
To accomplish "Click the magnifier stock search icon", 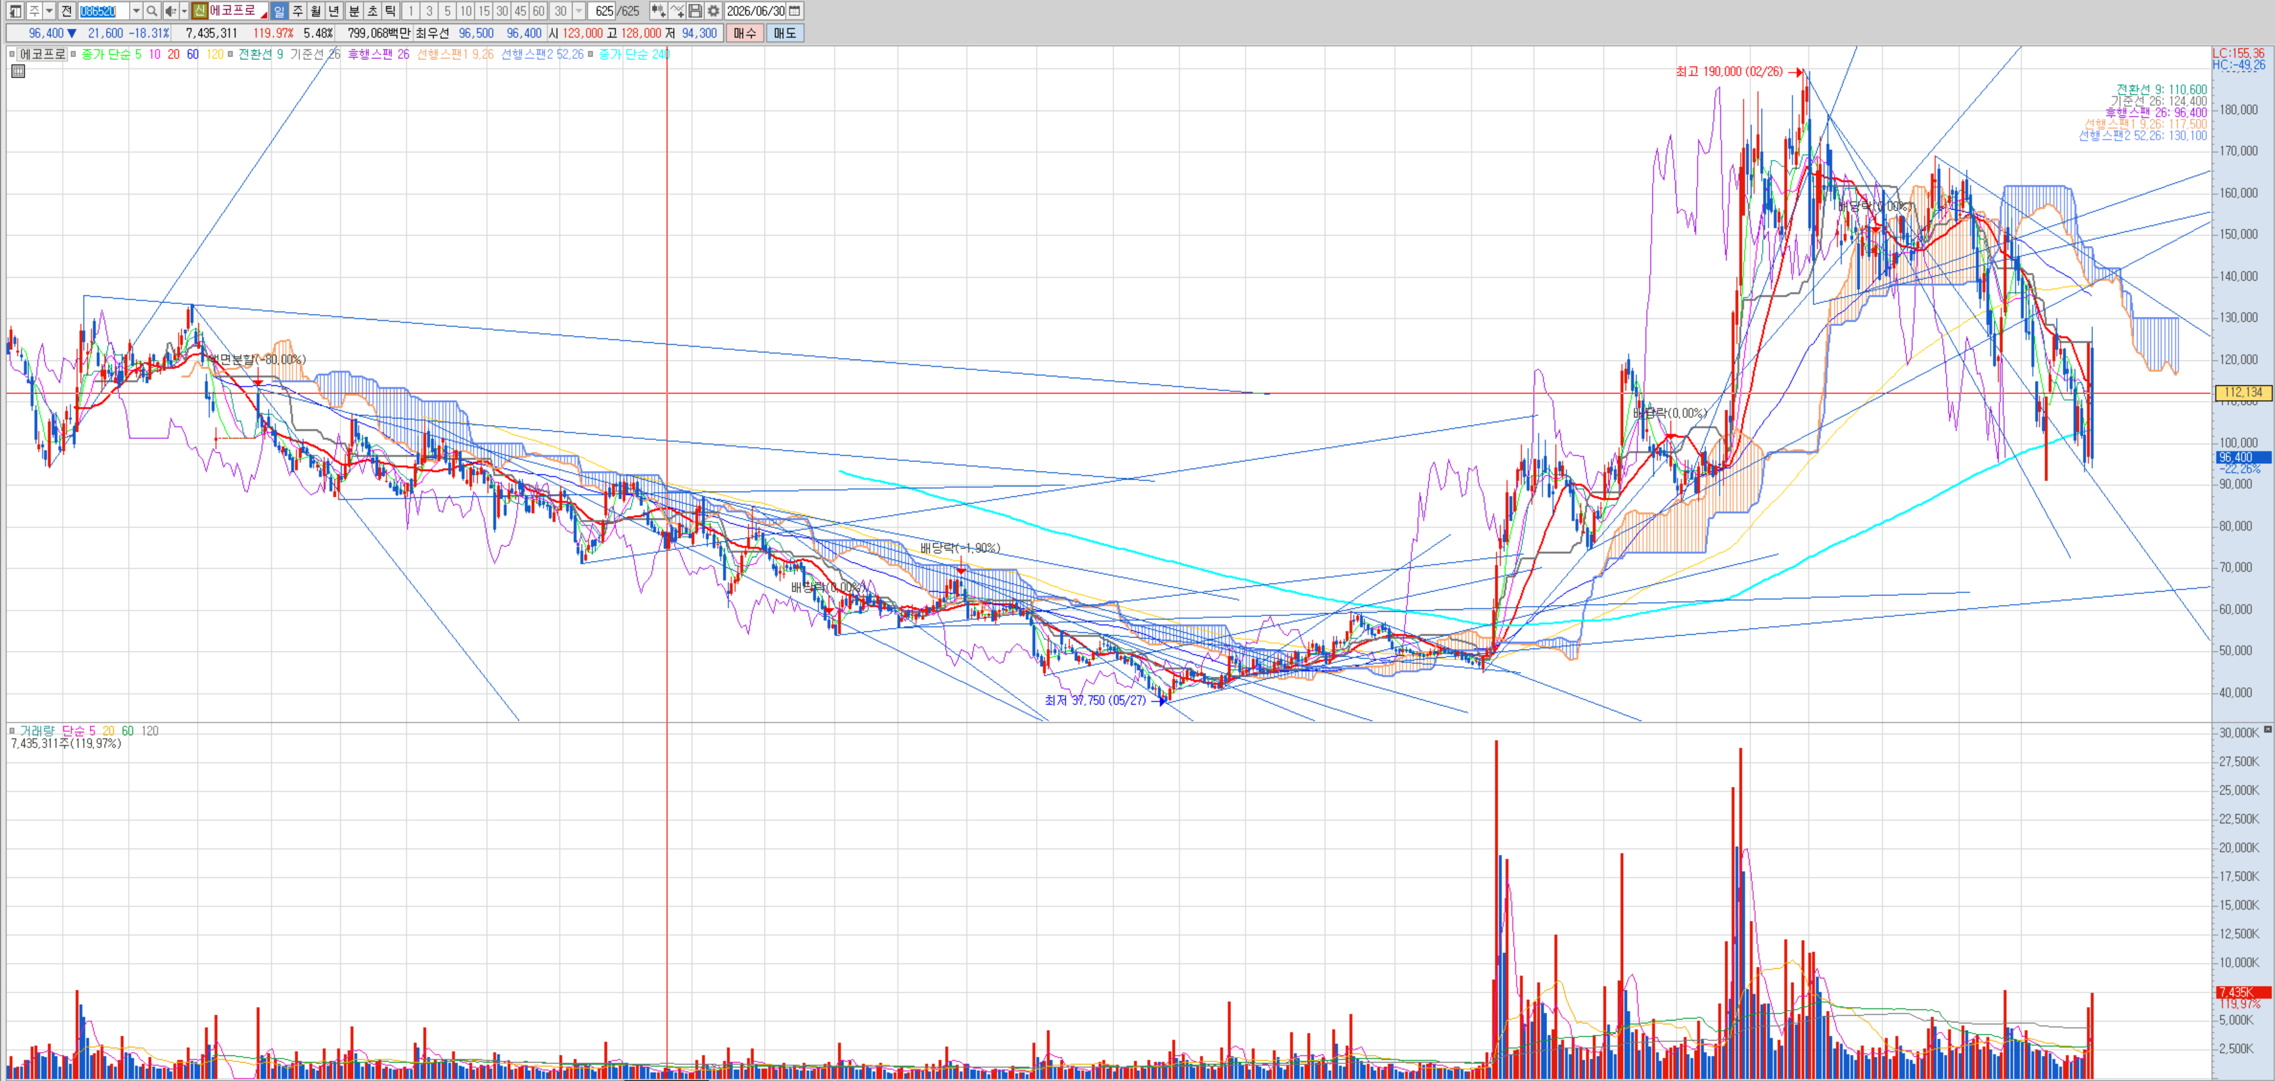I will click(152, 11).
